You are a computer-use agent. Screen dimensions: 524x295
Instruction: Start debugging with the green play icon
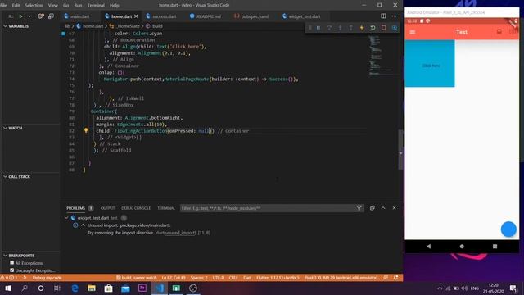pyautogui.click(x=20, y=16)
